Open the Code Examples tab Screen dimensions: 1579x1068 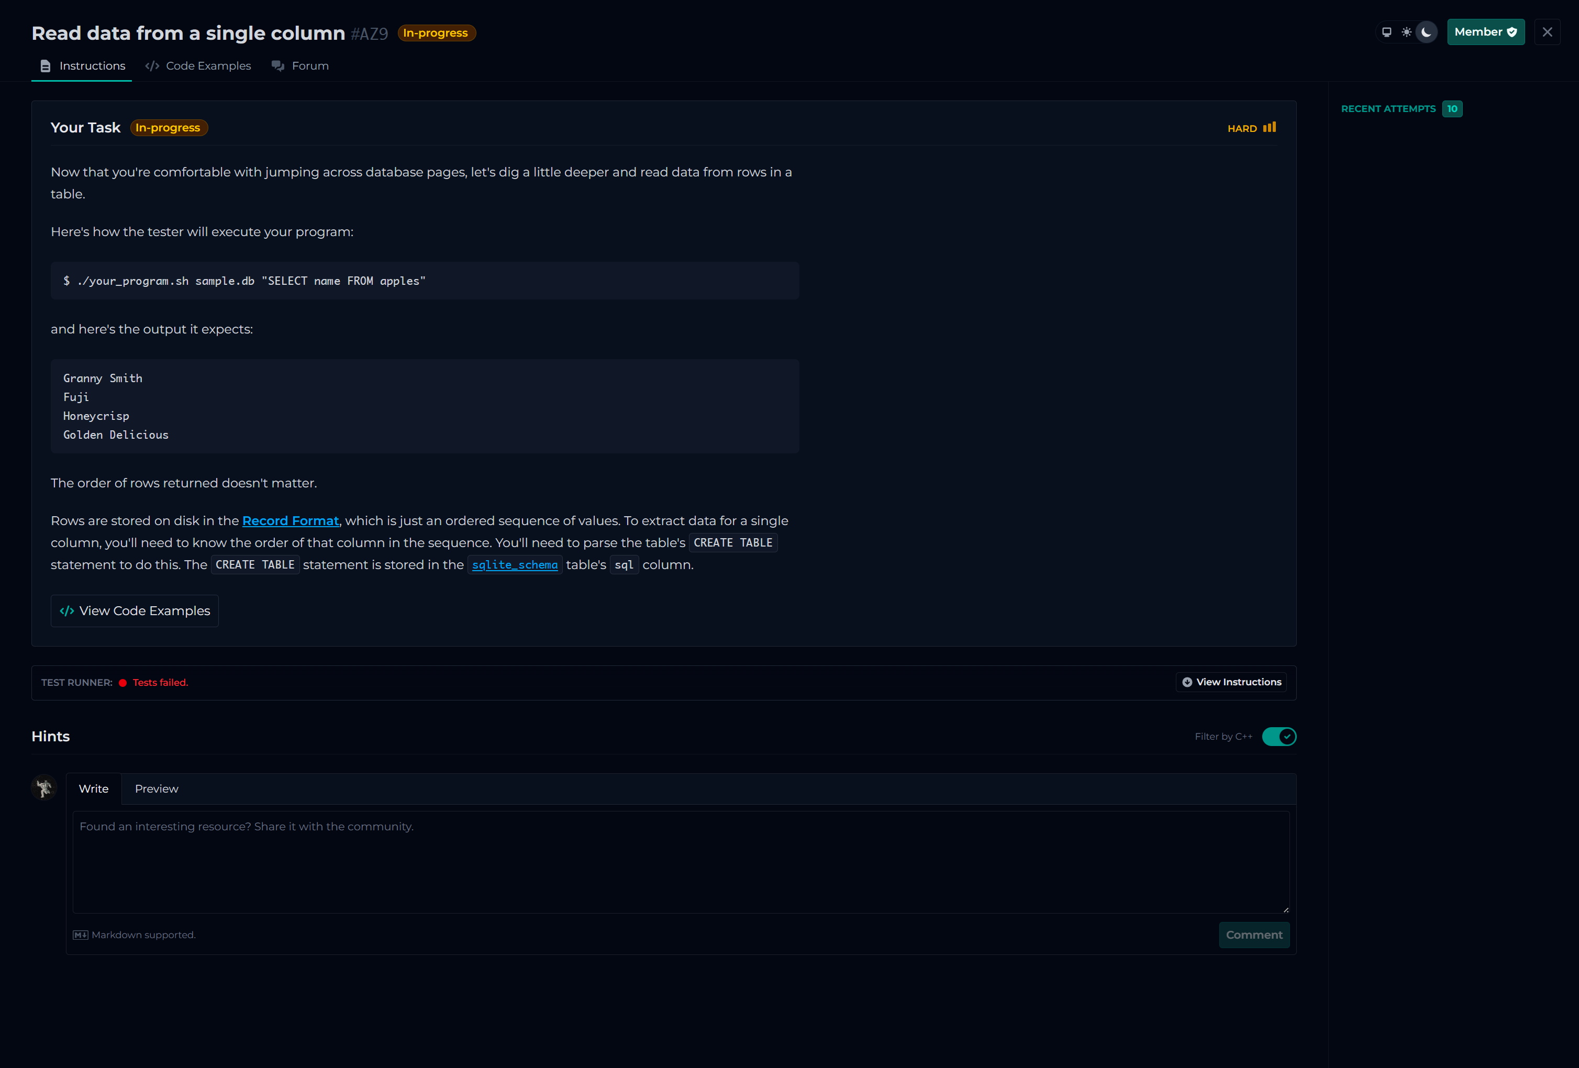pyautogui.click(x=198, y=66)
